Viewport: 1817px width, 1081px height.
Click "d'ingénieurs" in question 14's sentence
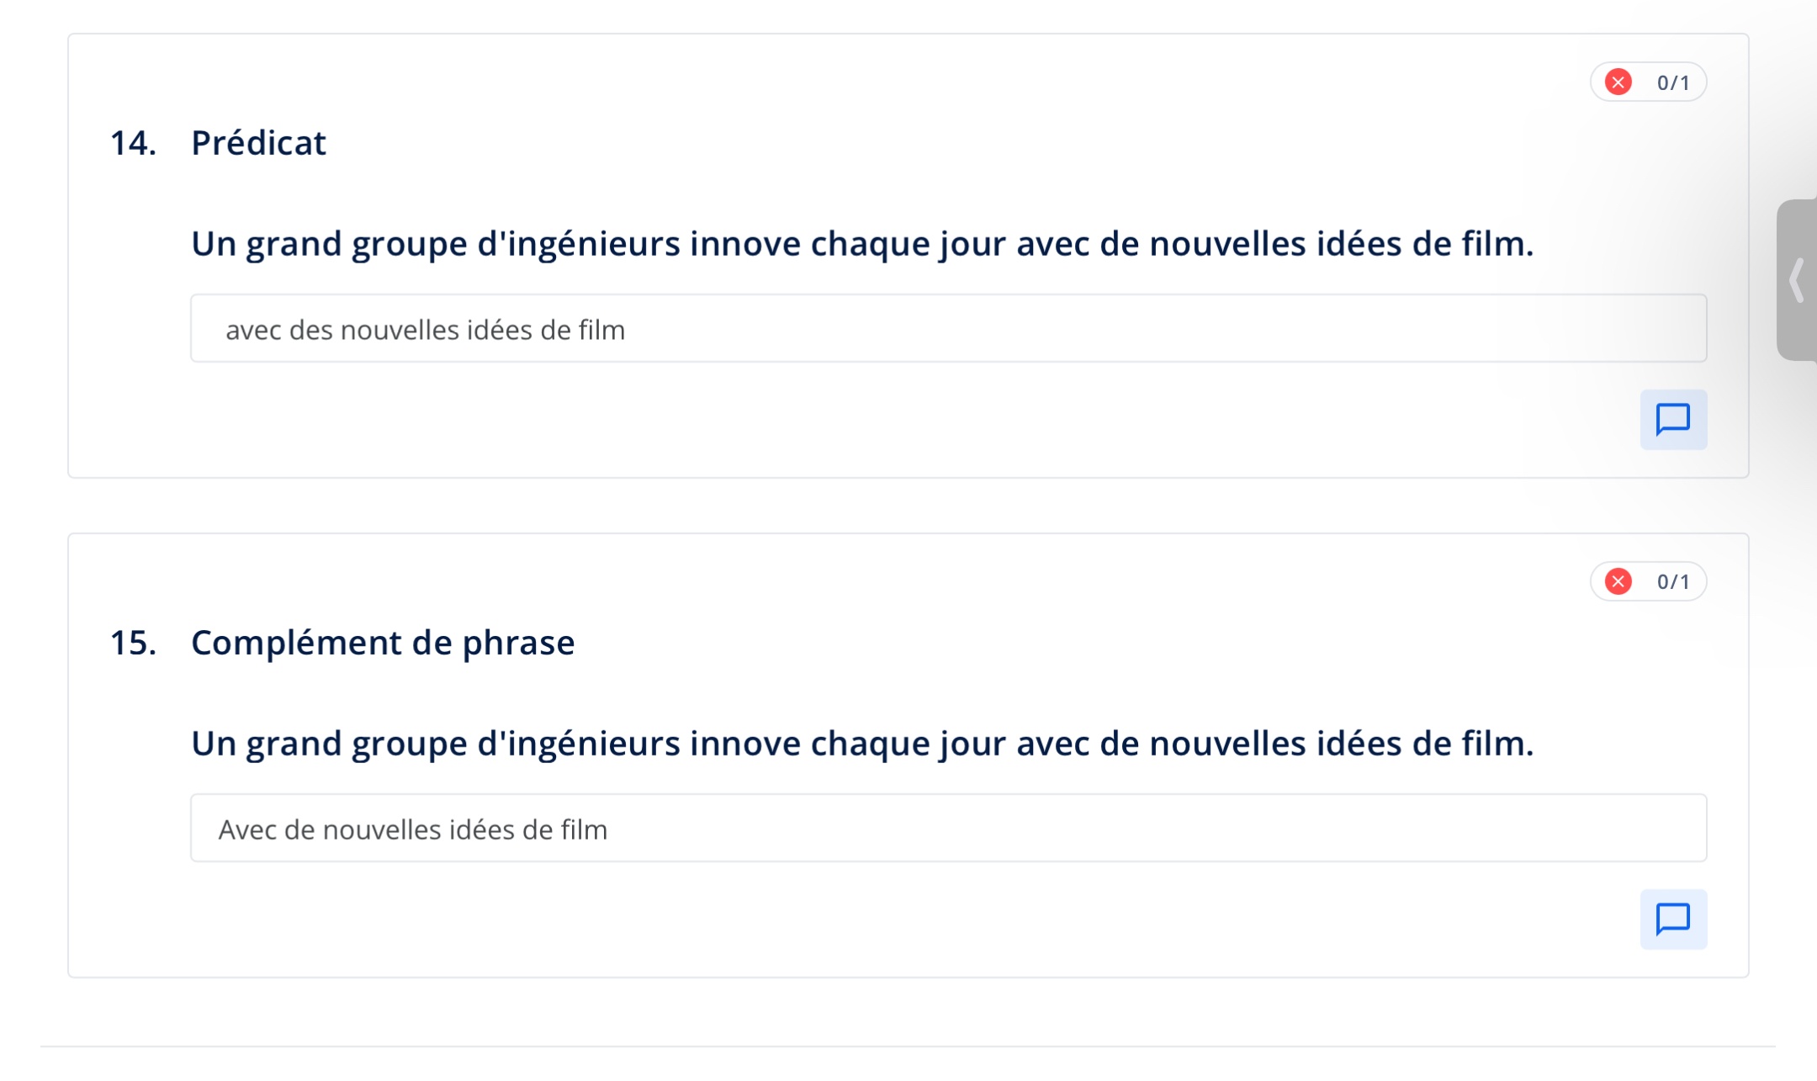579,244
